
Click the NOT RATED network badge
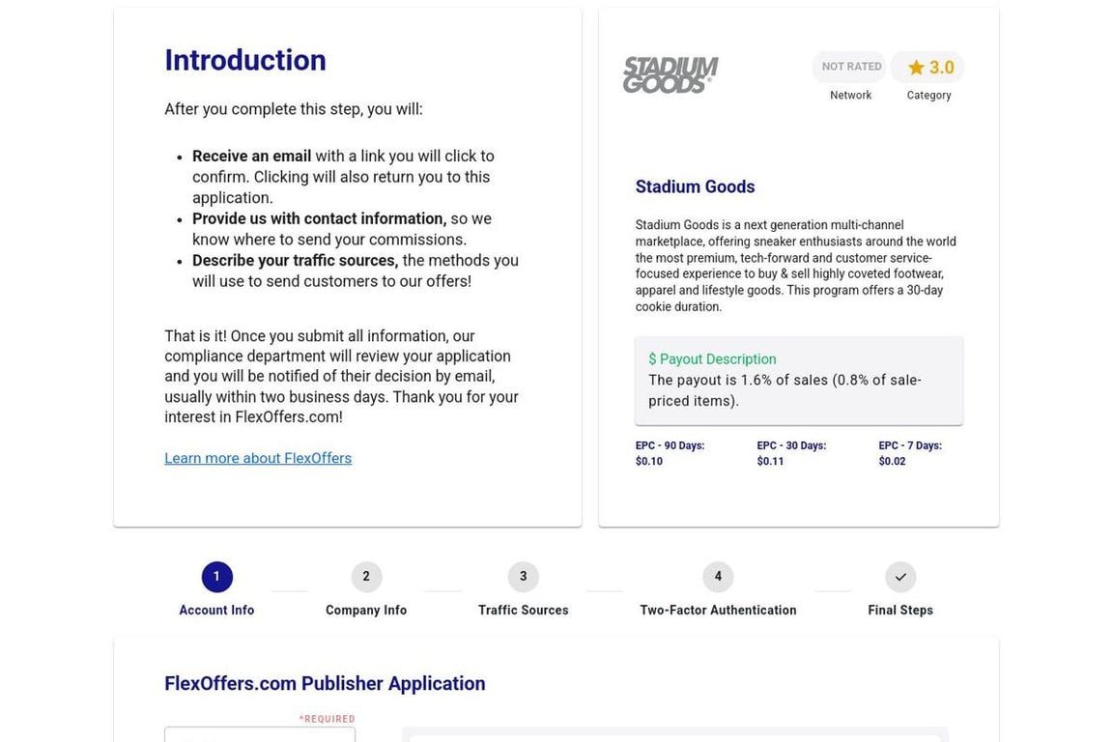pos(850,67)
